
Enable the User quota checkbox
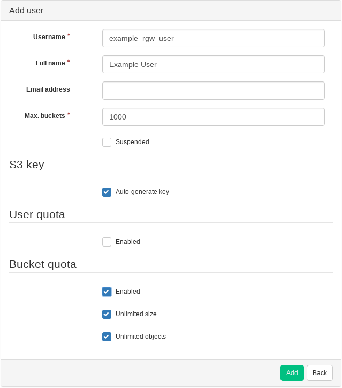click(x=107, y=242)
